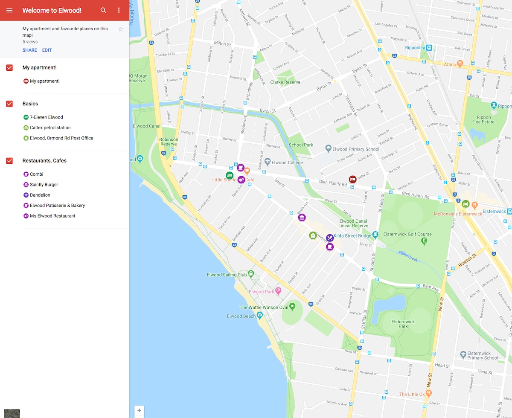Click the orange McDonald's Elsternwick restaurant pin

474,205
